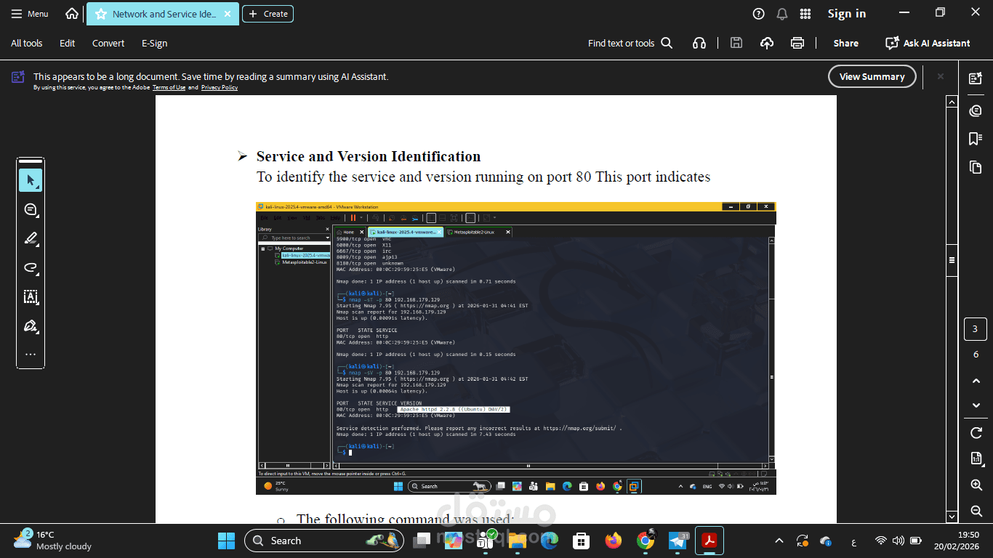The height and width of the screenshot is (558, 993).
Task: Open Microsoft Store from the taskbar
Action: pyautogui.click(x=581, y=541)
